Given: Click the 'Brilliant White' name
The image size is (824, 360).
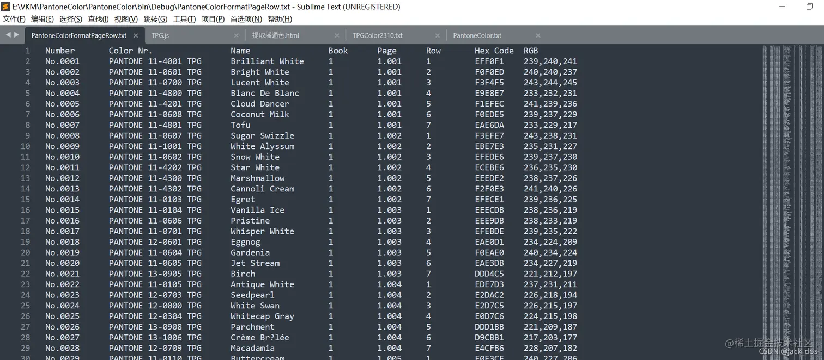Looking at the screenshot, I should click(267, 61).
